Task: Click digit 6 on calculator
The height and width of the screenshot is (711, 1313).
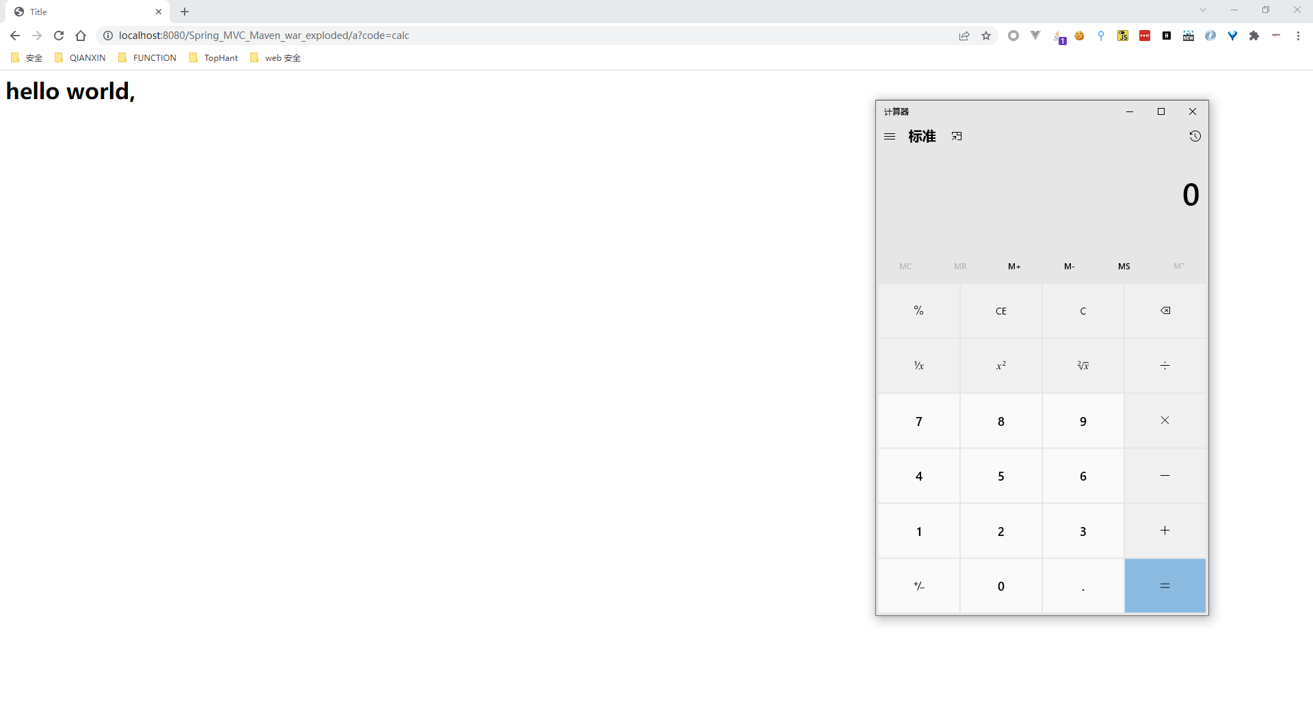Action: [1083, 476]
